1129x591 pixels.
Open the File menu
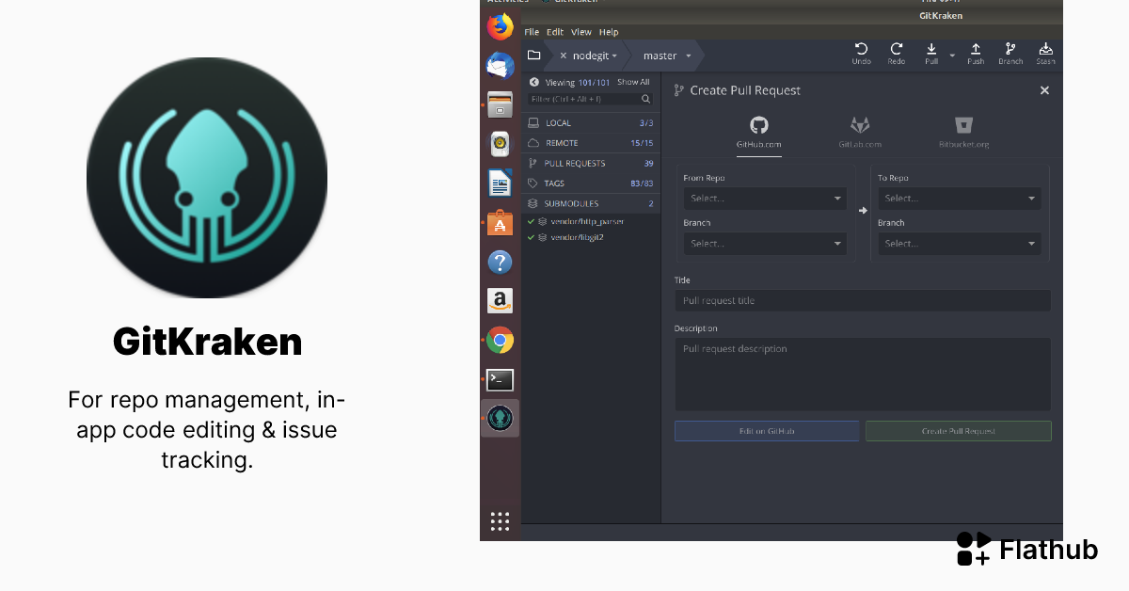(531, 31)
